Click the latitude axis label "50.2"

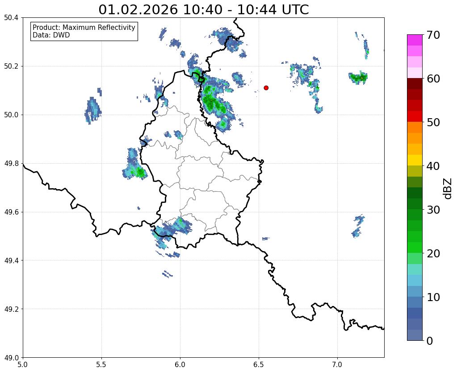(x=11, y=66)
